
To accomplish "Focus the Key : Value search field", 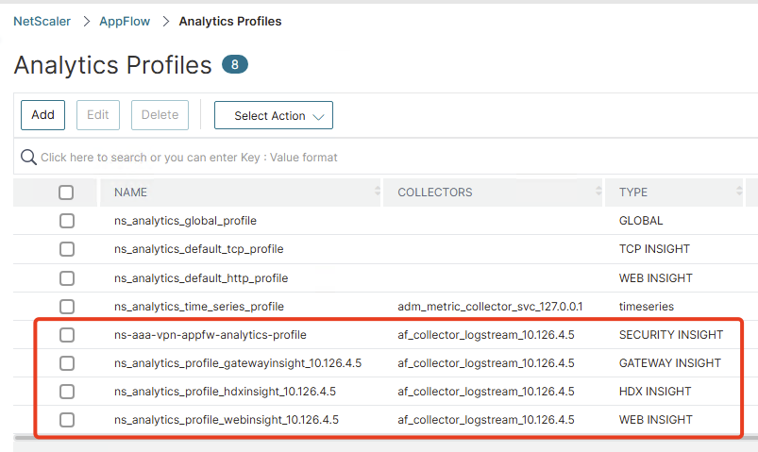I will click(x=189, y=157).
